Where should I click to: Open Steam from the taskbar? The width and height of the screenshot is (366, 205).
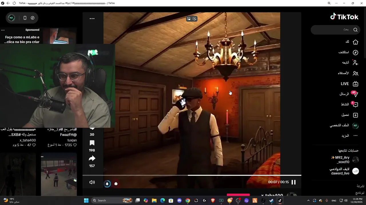coord(271,200)
